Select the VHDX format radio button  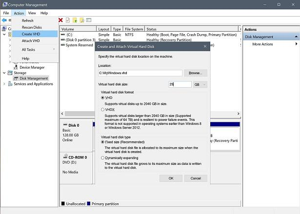pyautogui.click(x=102, y=110)
